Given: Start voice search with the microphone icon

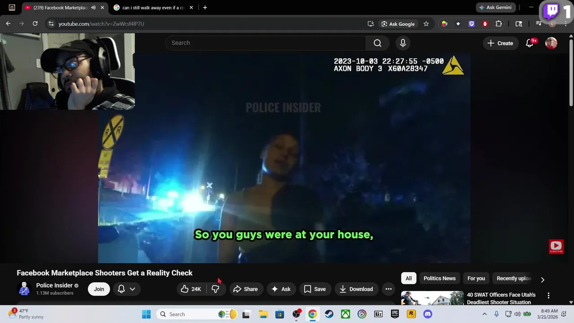Looking at the screenshot, I should pyautogui.click(x=403, y=43).
